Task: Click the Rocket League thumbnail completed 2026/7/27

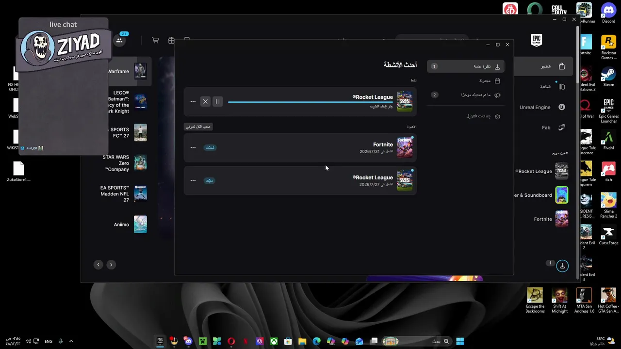Action: click(405, 180)
